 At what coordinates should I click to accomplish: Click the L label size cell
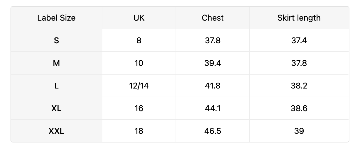click(x=56, y=86)
